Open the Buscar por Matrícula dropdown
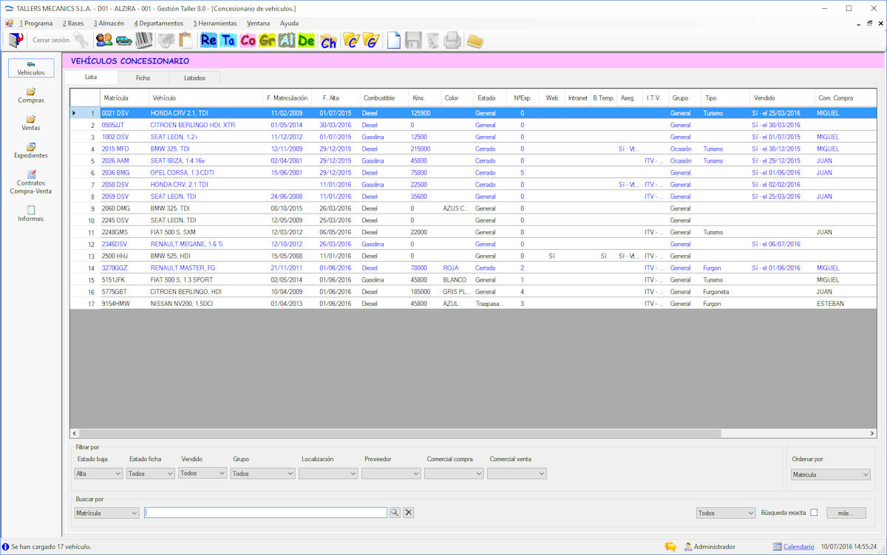 point(106,513)
